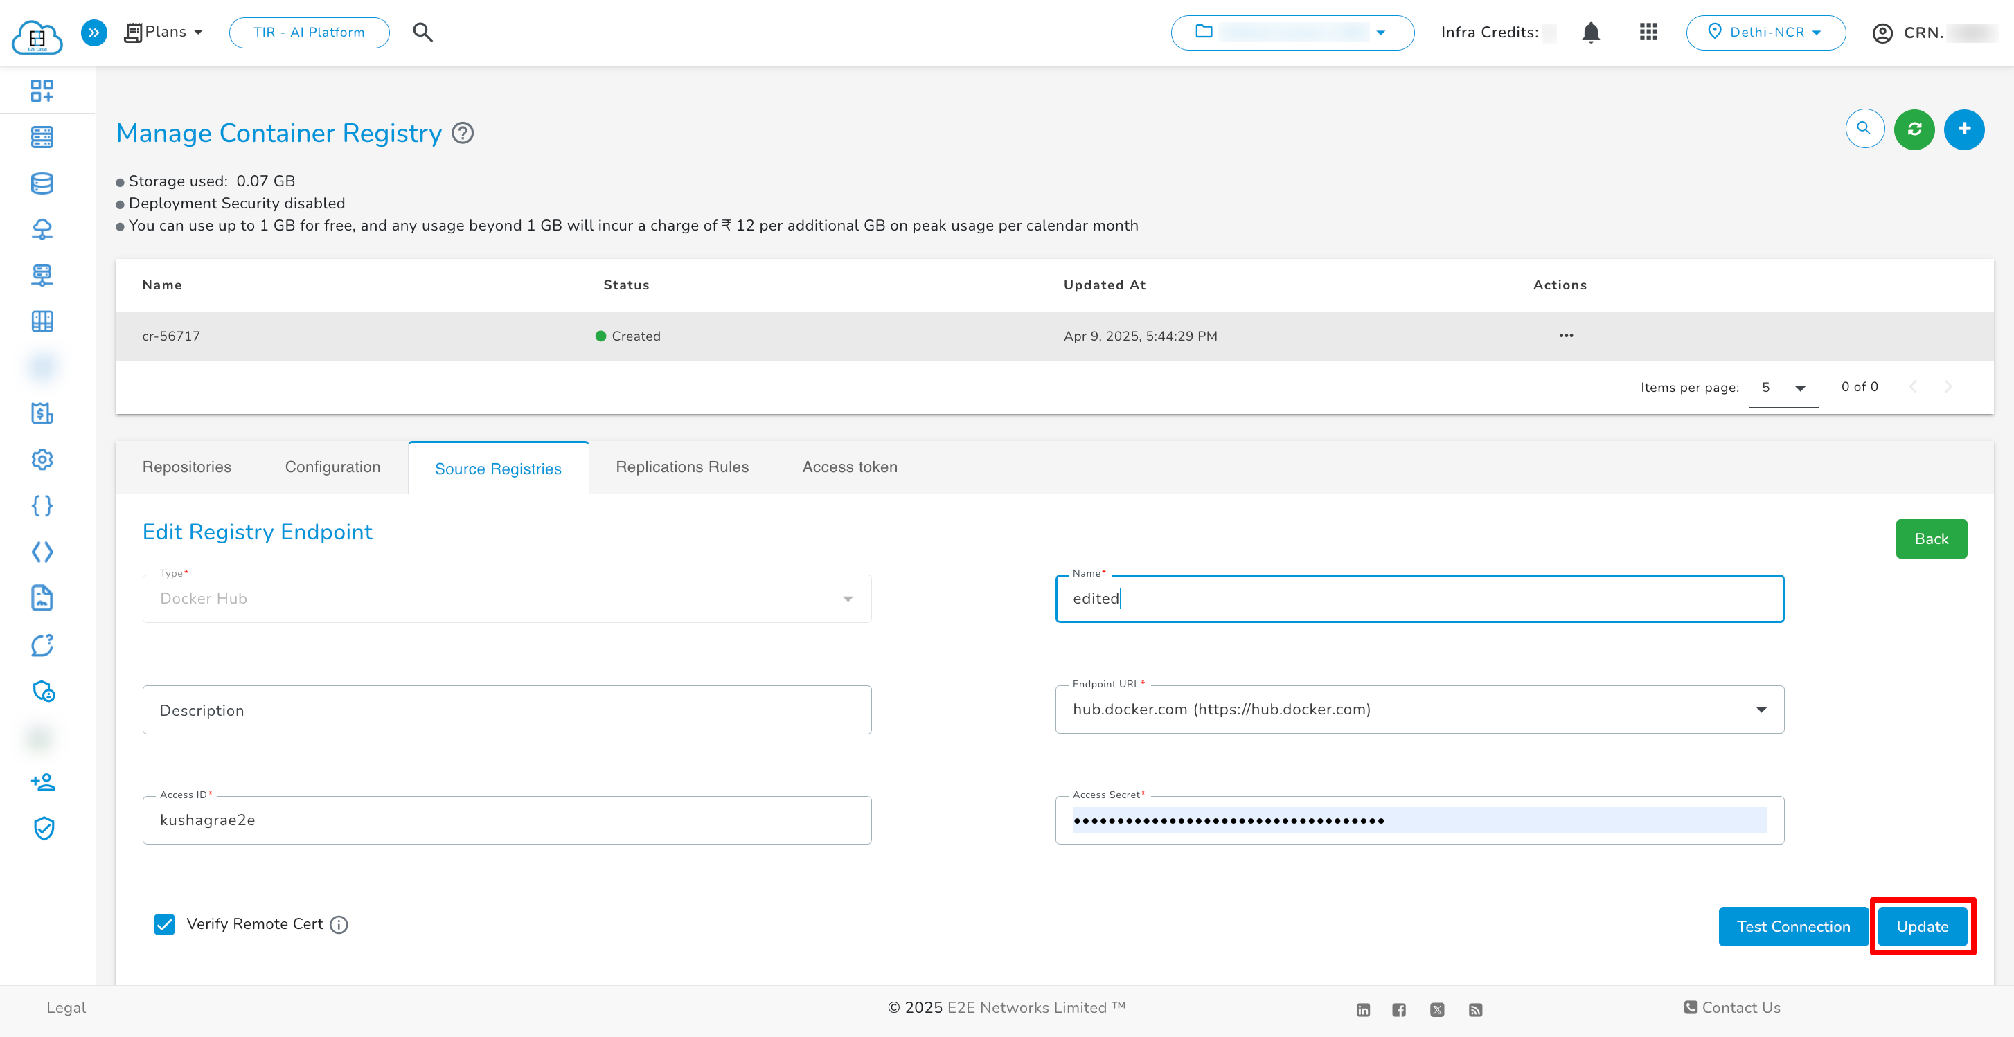Click the actions ellipsis for cr-56717
The image size is (2014, 1037).
tap(1566, 335)
